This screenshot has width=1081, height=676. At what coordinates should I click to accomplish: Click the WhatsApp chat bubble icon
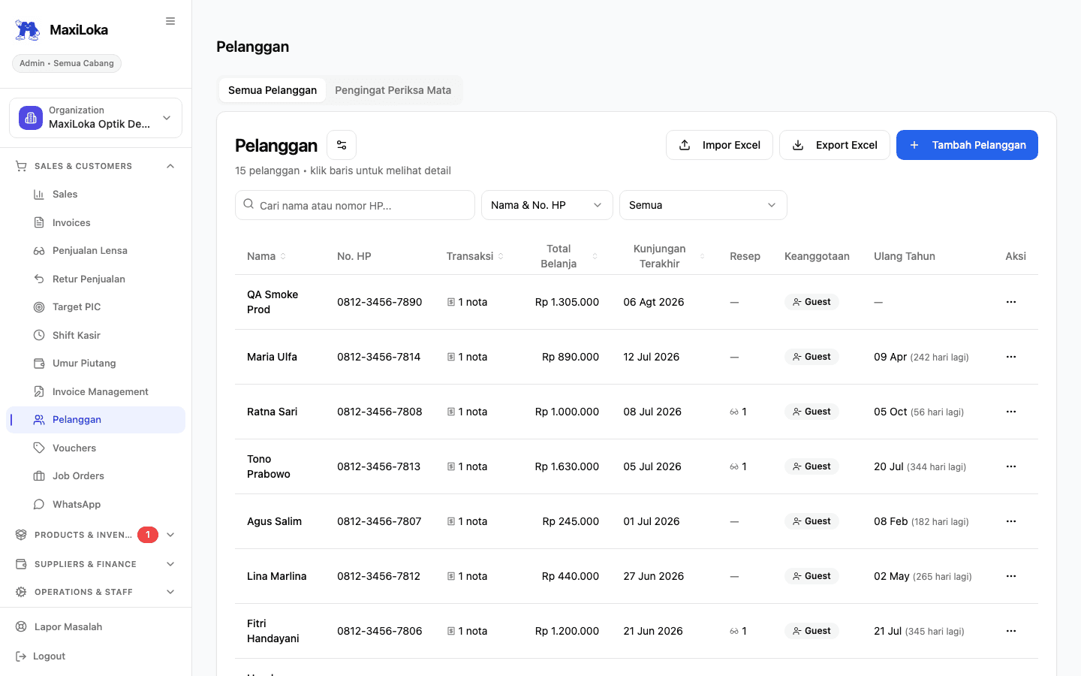(39, 504)
